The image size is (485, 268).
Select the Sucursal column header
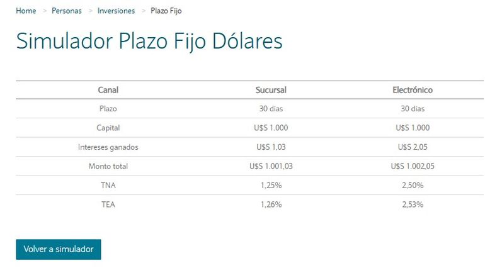pyautogui.click(x=271, y=90)
